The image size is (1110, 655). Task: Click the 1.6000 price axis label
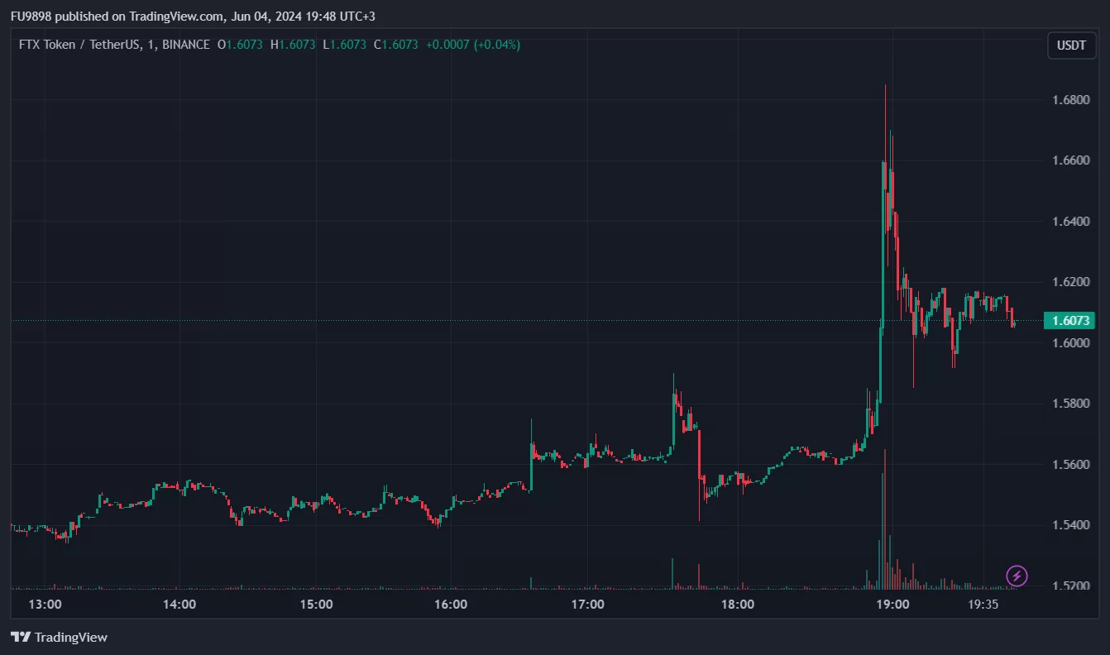1069,343
